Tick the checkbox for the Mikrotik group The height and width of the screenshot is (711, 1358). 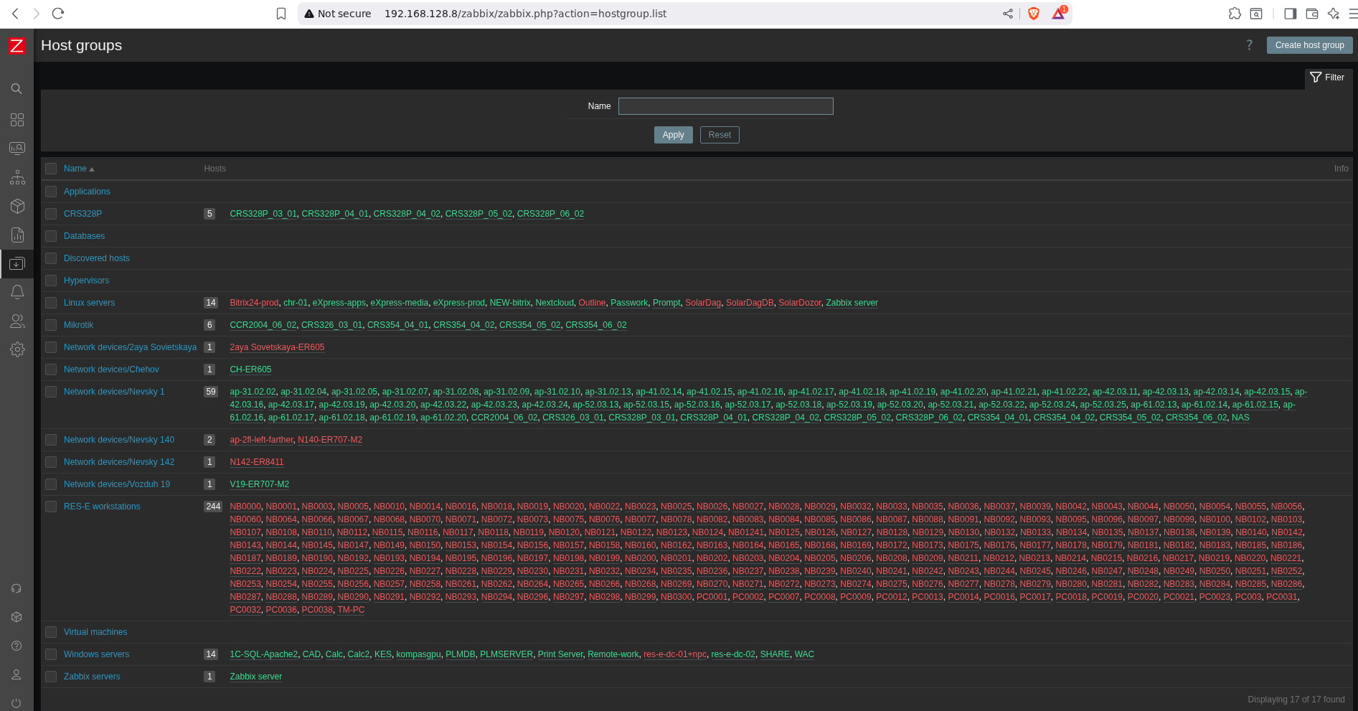(x=51, y=325)
